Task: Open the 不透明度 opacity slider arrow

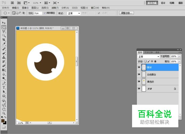Action: pos(179,56)
